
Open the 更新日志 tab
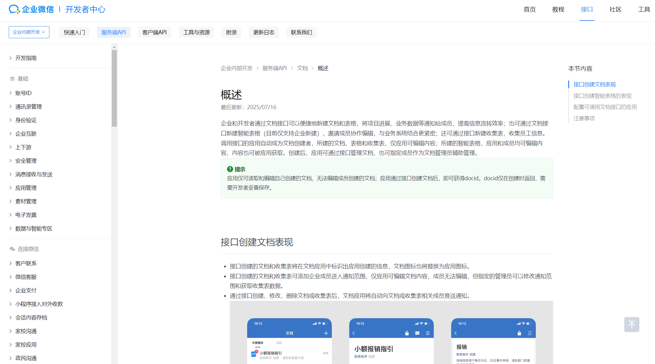[x=264, y=32]
